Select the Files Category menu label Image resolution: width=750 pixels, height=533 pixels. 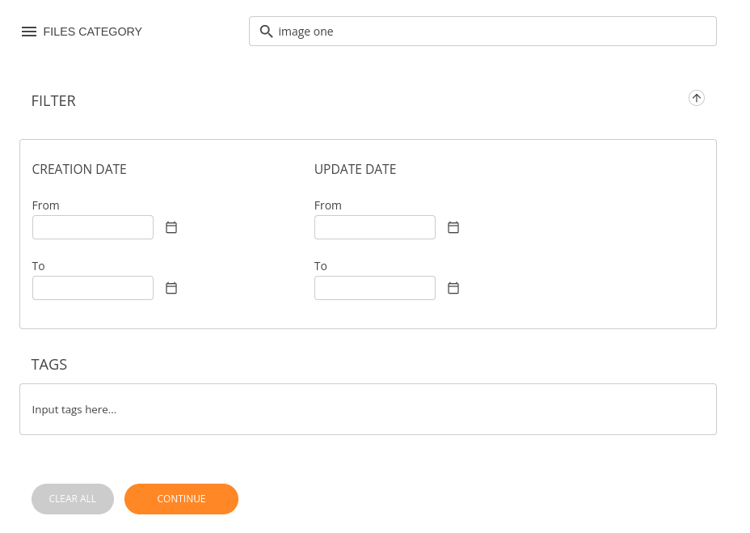(92, 32)
